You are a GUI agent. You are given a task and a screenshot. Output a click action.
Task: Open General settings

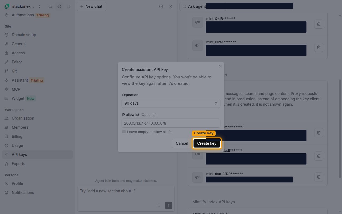(x=37, y=44)
